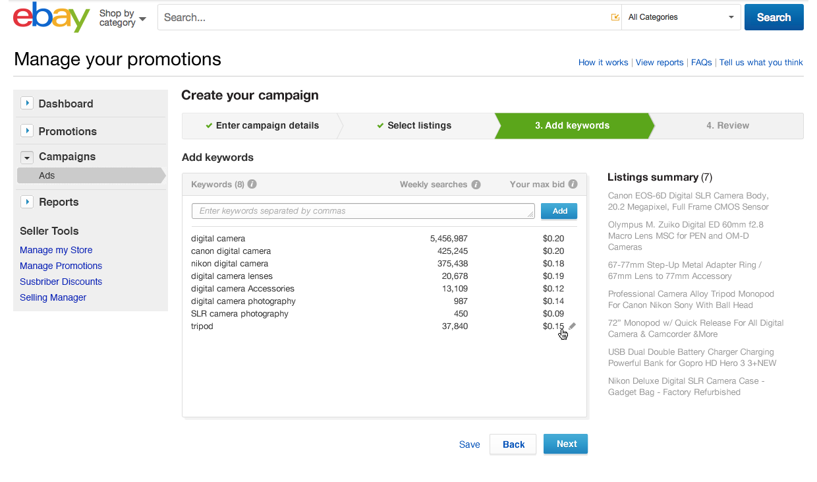This screenshot has width=817, height=482.
Task: Click the Save link
Action: click(469, 444)
